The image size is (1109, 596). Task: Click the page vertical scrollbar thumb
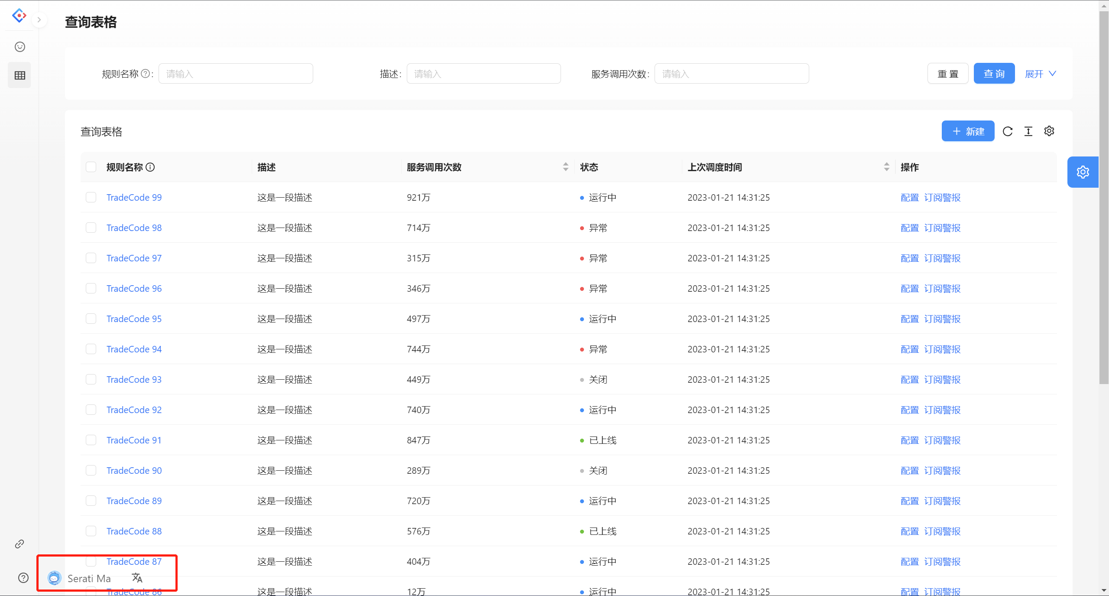1104,197
